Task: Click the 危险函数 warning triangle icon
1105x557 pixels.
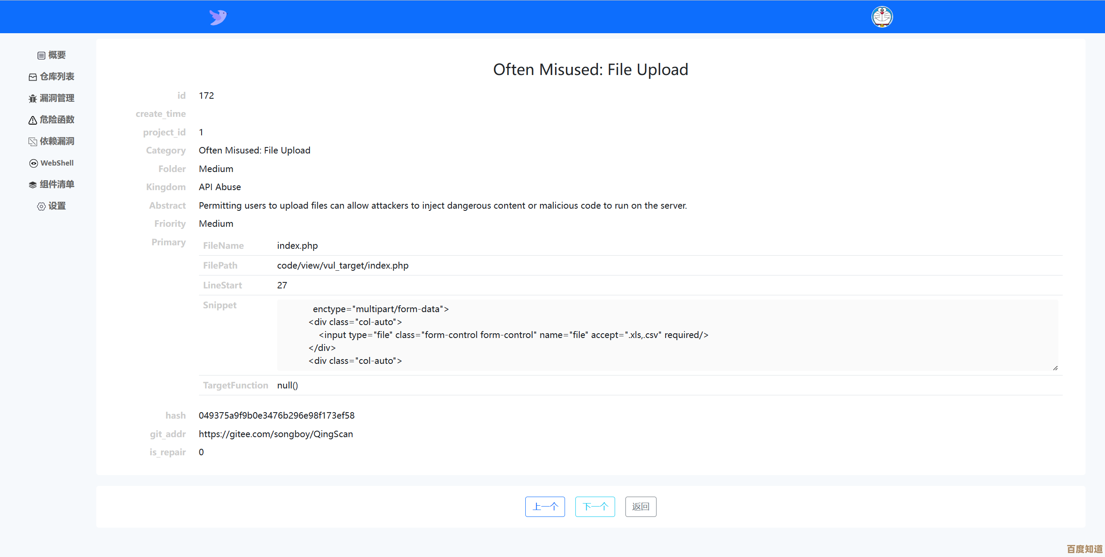Action: (33, 120)
